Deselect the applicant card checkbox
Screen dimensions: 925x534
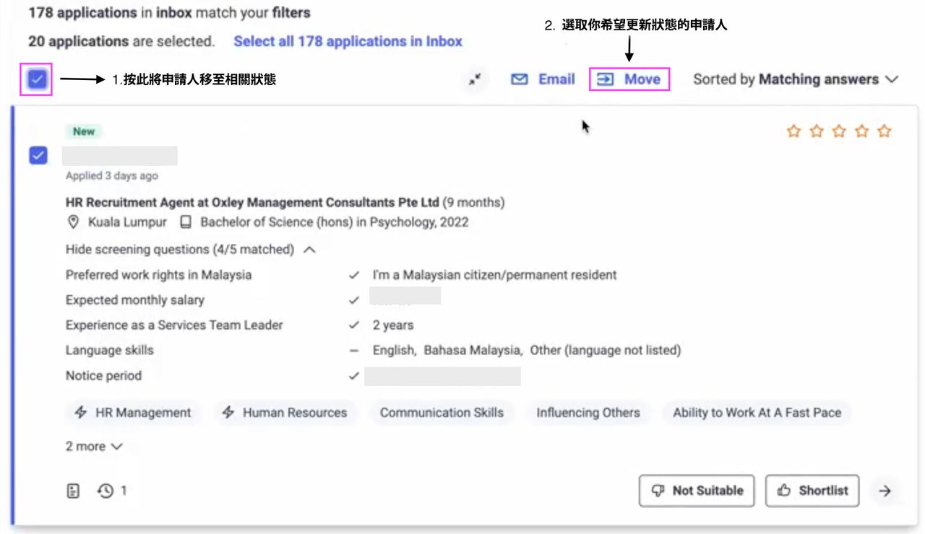pyautogui.click(x=38, y=155)
